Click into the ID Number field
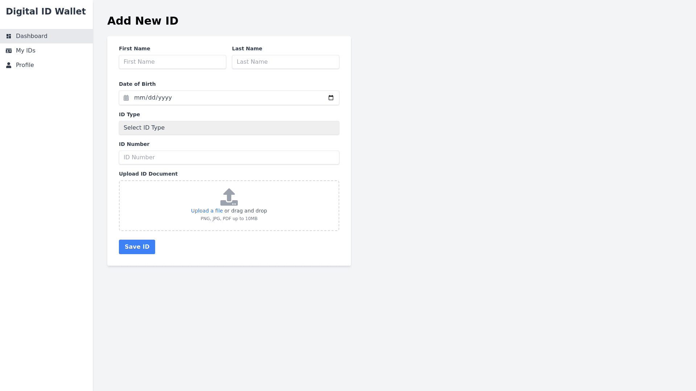 229,157
